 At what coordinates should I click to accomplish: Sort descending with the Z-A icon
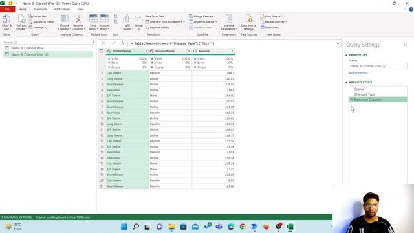116,22
